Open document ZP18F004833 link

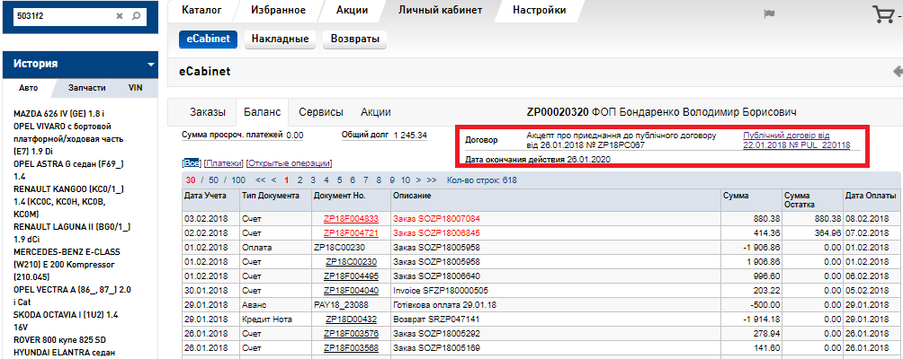point(351,218)
